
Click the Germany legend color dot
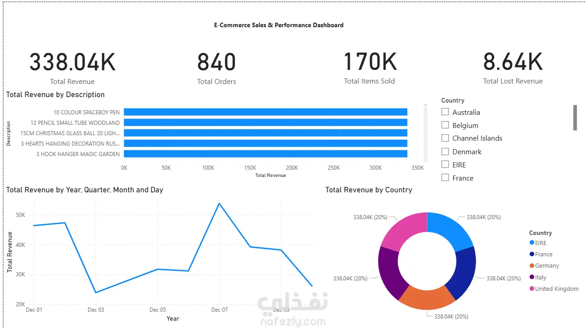tap(532, 265)
